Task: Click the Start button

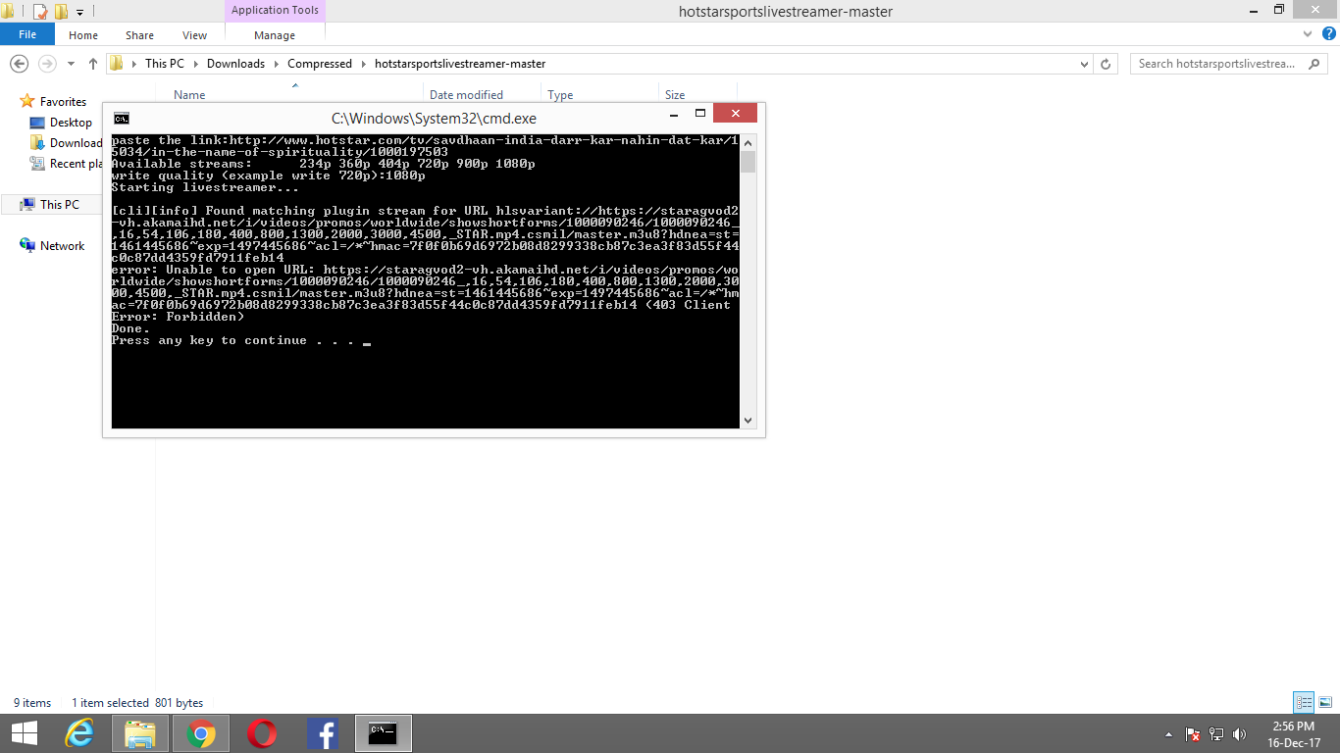Action: coord(23,732)
